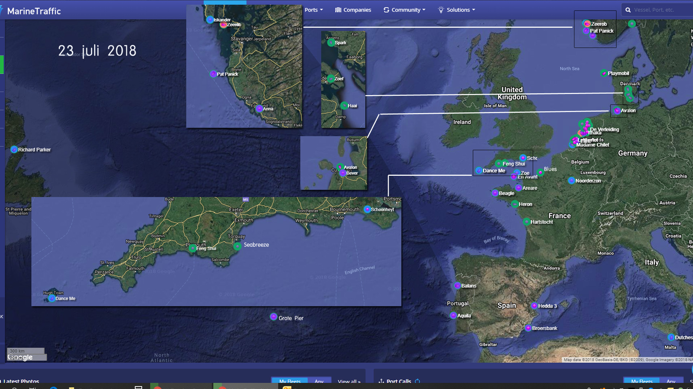Click the Port Calls heading
693x389 pixels.
399,381
